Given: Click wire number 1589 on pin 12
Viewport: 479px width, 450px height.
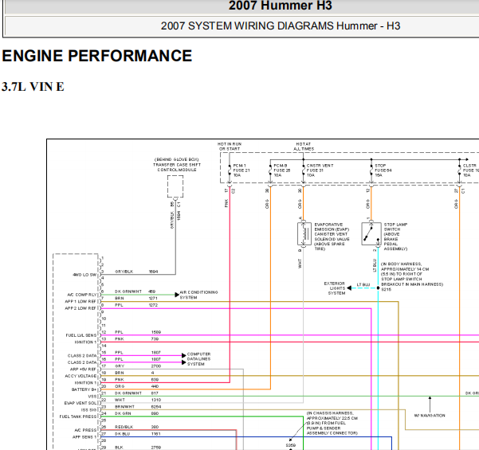Looking at the screenshot, I should click(x=156, y=332).
